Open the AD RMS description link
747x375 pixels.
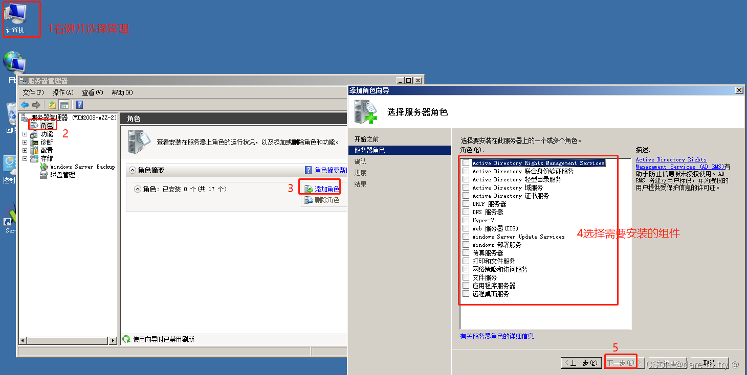(679, 163)
